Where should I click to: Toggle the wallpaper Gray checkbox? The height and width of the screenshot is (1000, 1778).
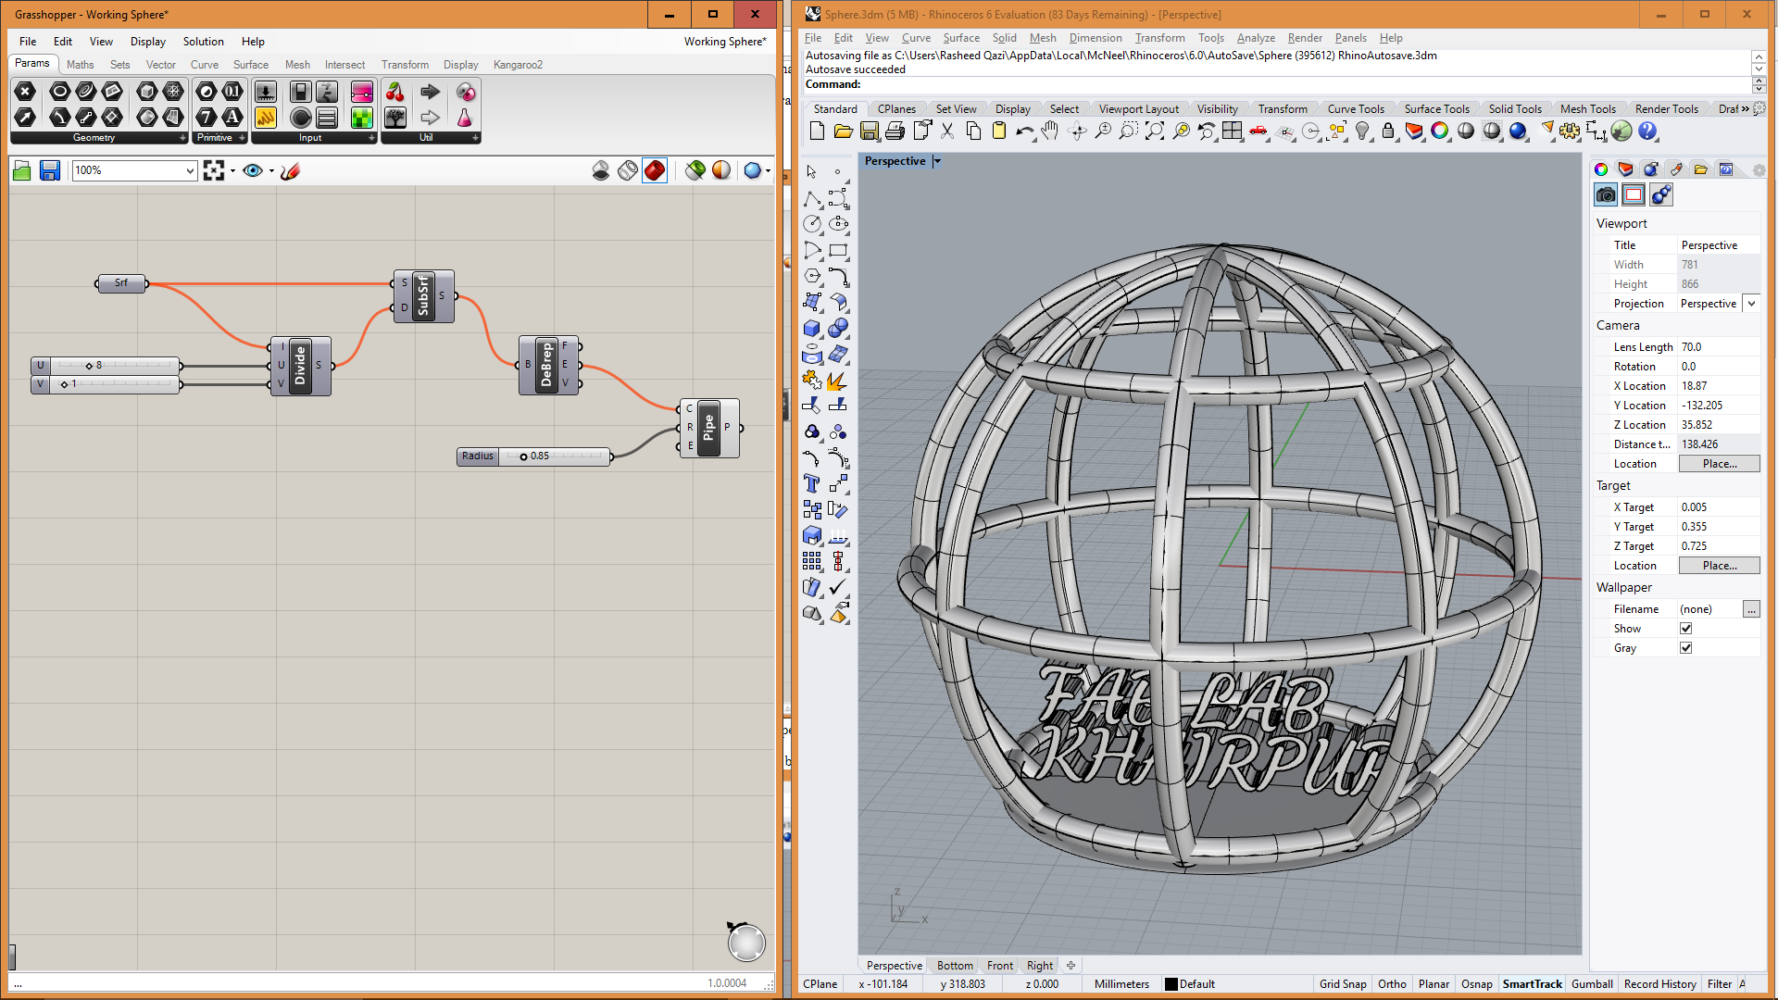[1685, 648]
